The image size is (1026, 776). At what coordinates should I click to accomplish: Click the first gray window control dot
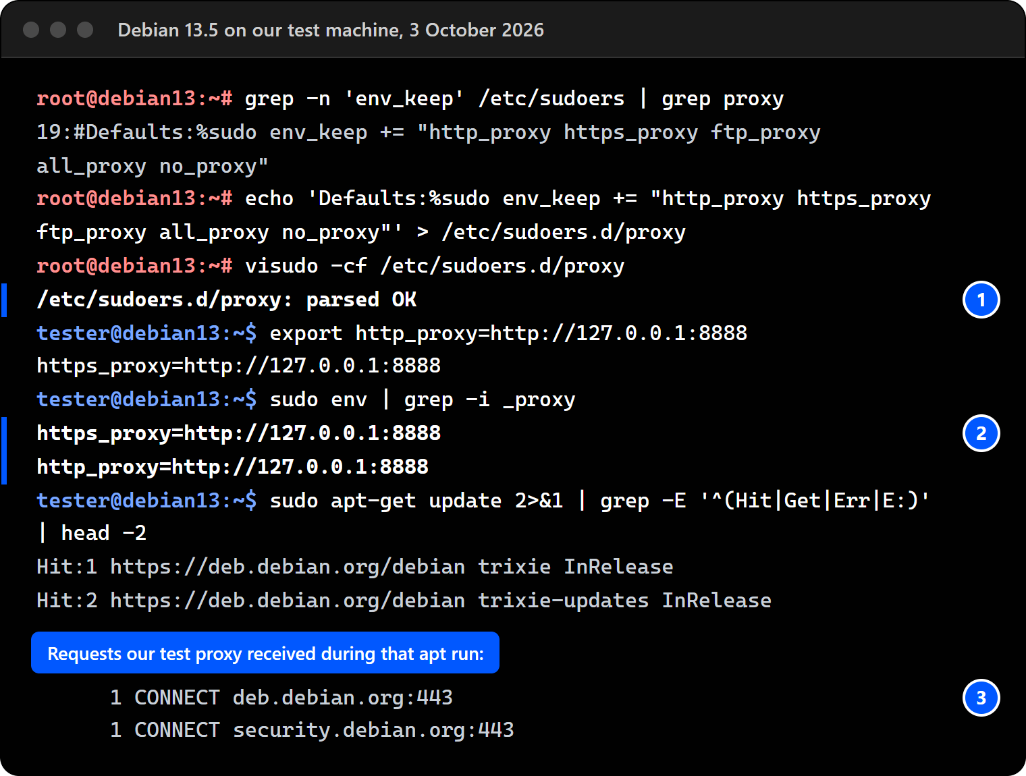[x=31, y=30]
